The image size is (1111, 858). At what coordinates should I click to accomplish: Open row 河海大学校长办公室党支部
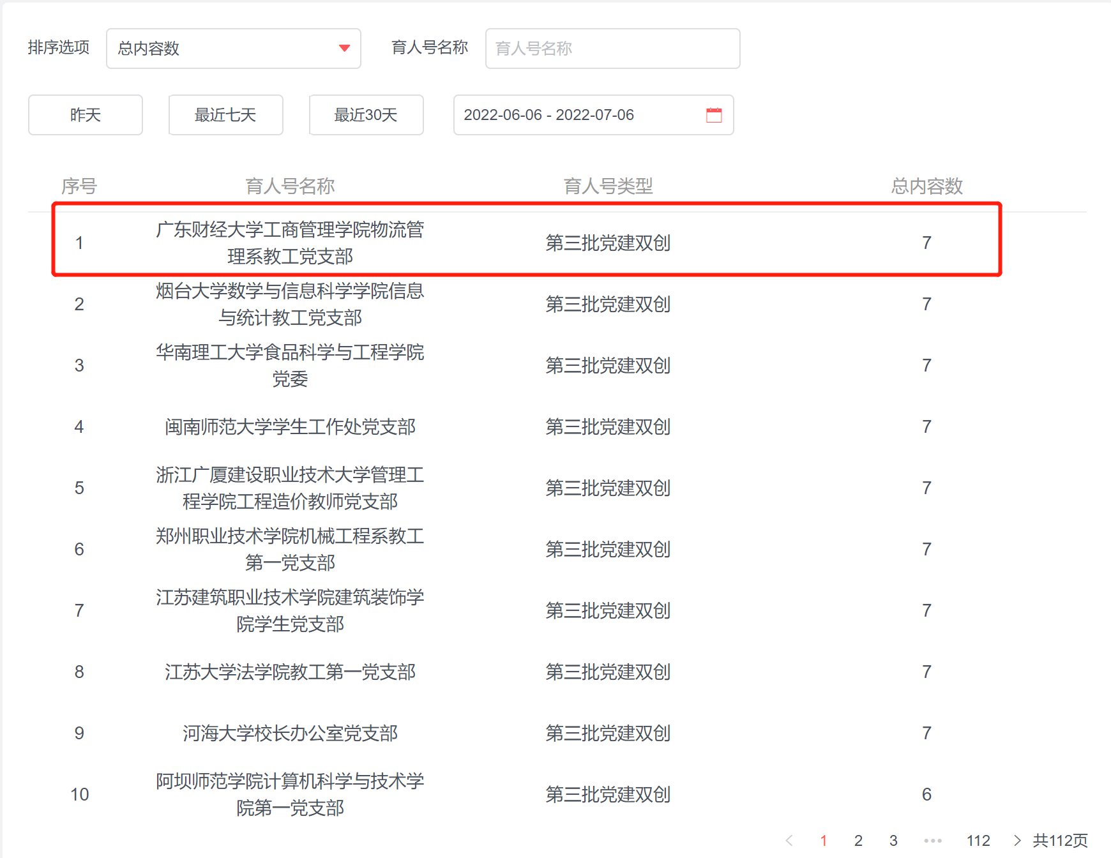[290, 733]
